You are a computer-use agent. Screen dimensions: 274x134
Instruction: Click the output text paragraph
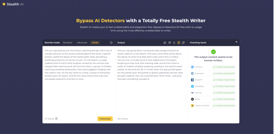pyautogui.click(x=150, y=65)
